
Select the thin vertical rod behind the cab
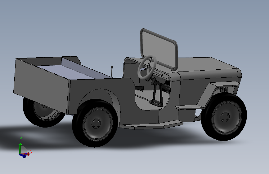(112, 72)
